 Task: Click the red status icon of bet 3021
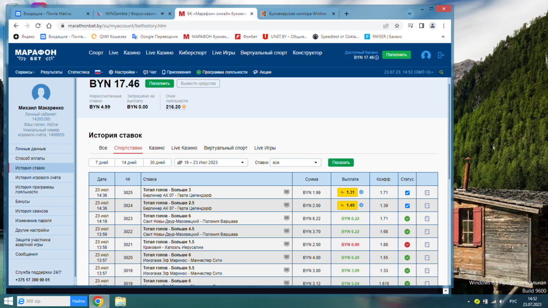pyautogui.click(x=407, y=244)
